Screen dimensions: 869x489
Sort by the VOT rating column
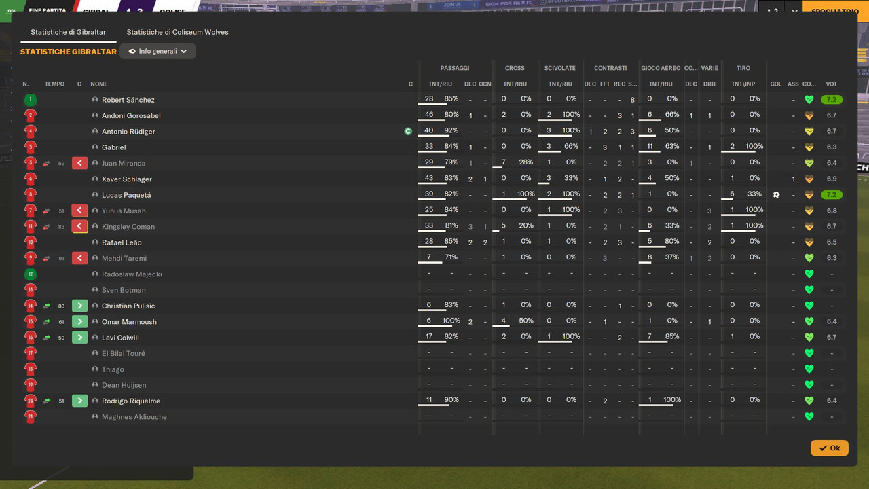(831, 84)
